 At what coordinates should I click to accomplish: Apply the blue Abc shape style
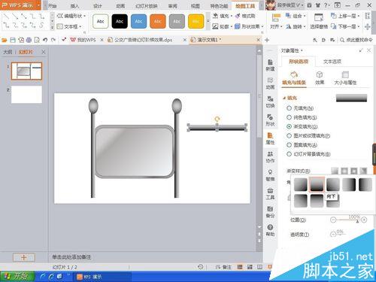138,22
